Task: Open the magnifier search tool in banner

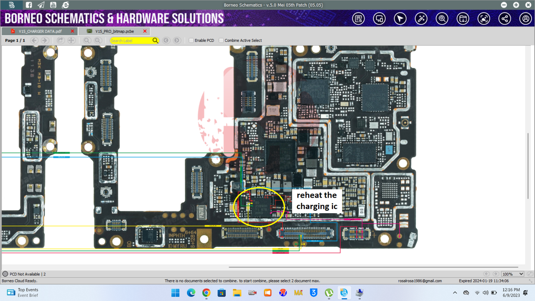Action: (442, 19)
